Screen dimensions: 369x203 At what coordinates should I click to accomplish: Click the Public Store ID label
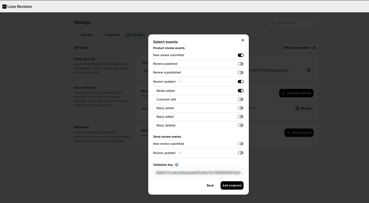pos(84,59)
